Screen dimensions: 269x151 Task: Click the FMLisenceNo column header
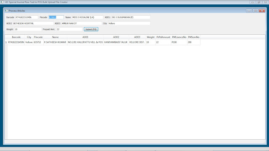[179, 37]
